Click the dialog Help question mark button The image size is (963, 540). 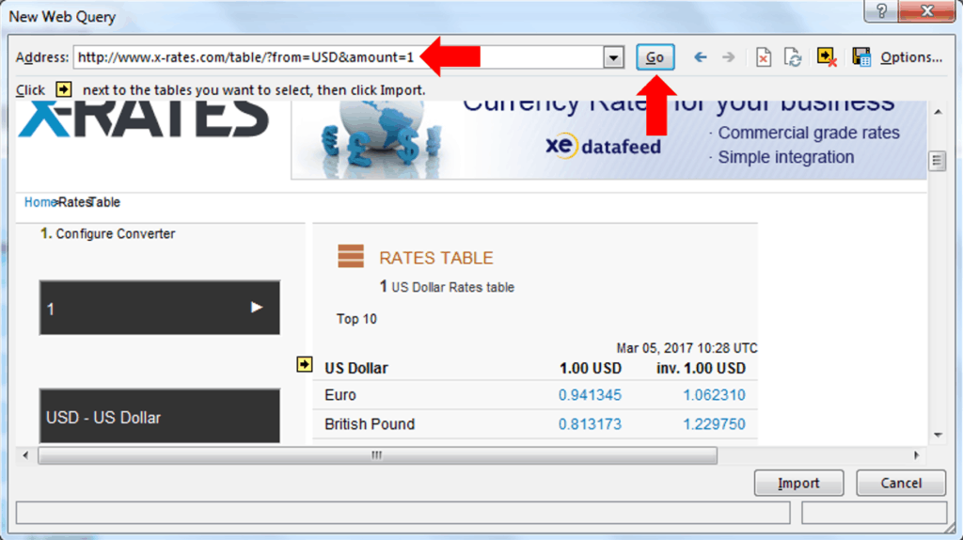pyautogui.click(x=881, y=13)
